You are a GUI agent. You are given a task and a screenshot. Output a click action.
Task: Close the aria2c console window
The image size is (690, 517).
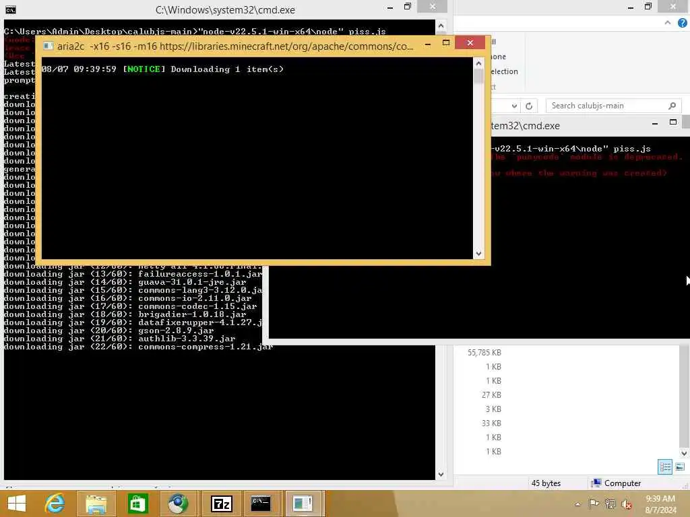click(470, 42)
